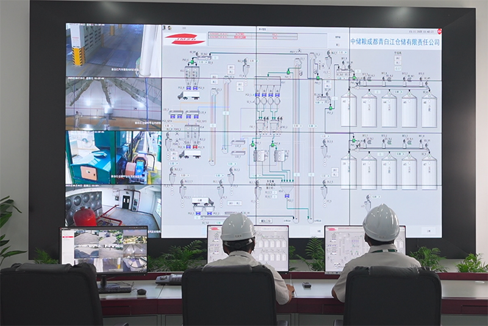Toggle the green valve above the top-left truck
The width and height of the screenshot is (488, 326).
point(193,62)
